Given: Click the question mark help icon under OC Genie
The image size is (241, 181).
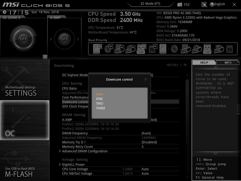Looking at the screenshot, I should [x=45, y=57].
